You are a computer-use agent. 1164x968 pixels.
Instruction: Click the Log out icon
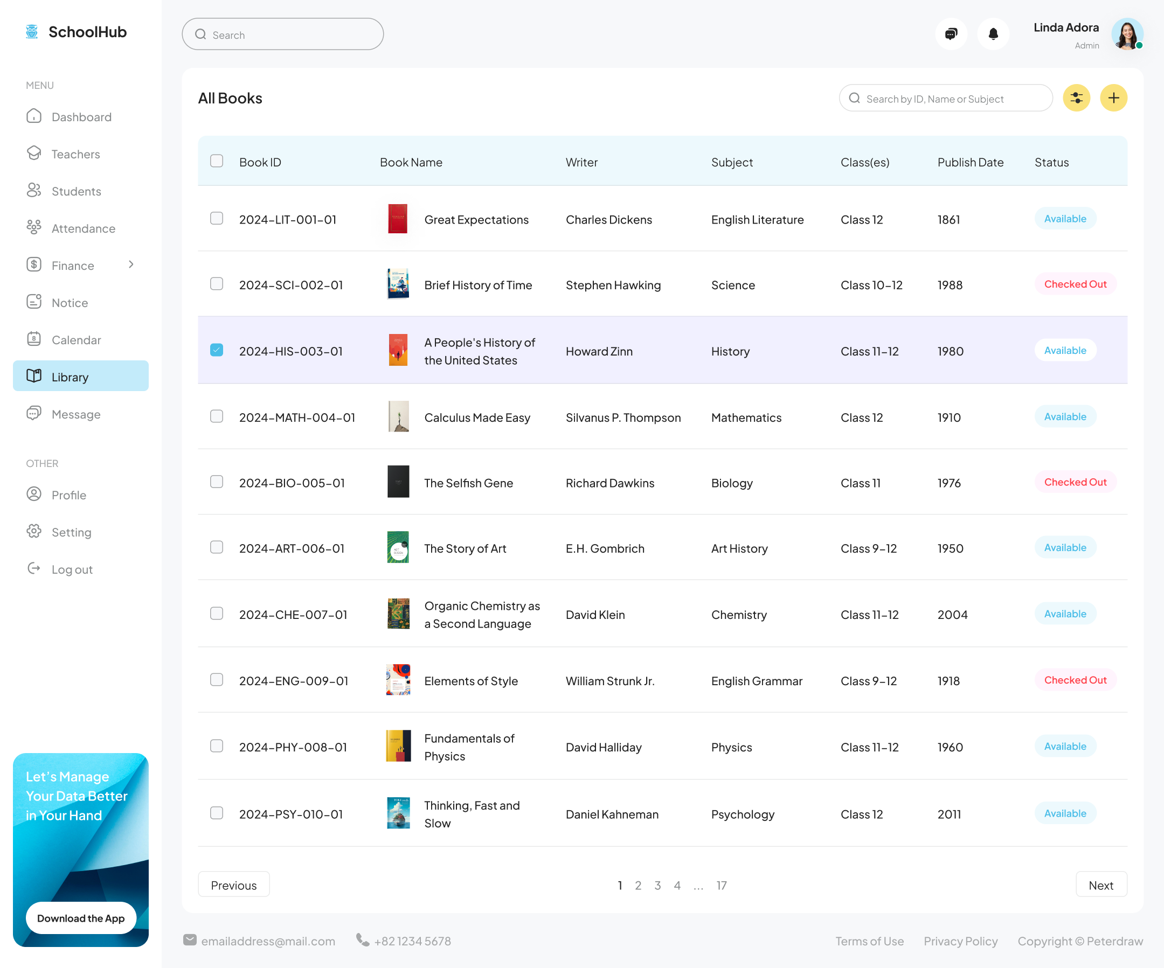34,568
